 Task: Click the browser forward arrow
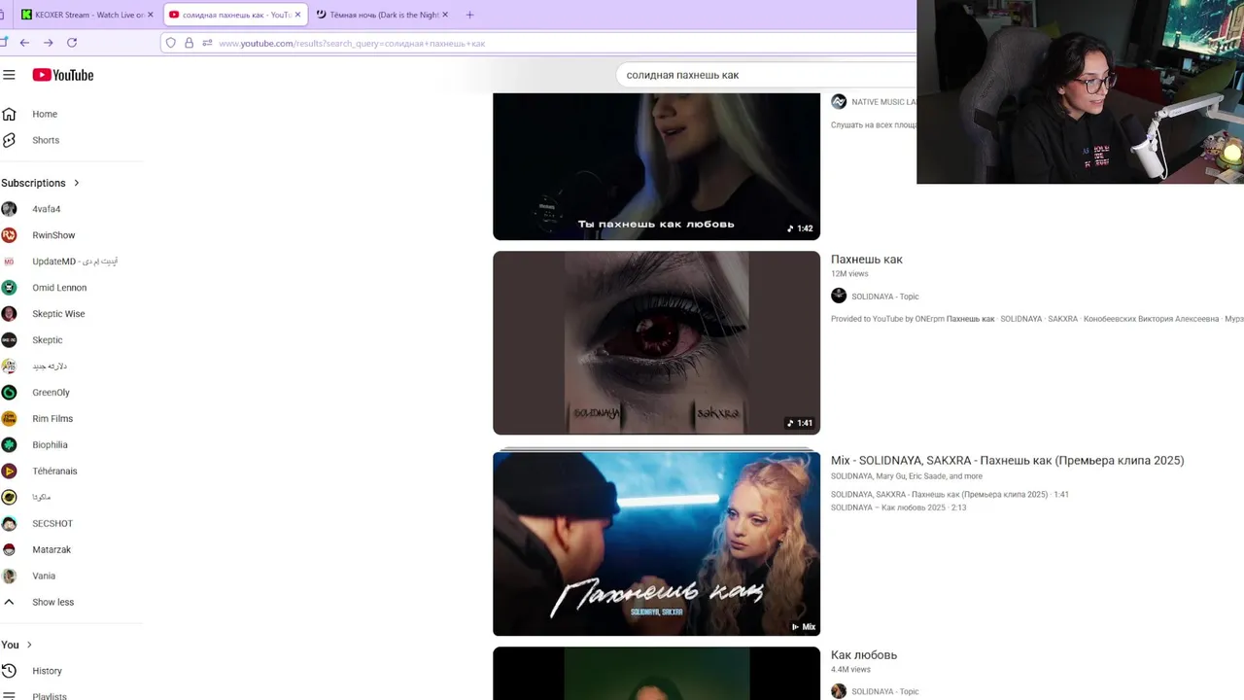pyautogui.click(x=48, y=43)
